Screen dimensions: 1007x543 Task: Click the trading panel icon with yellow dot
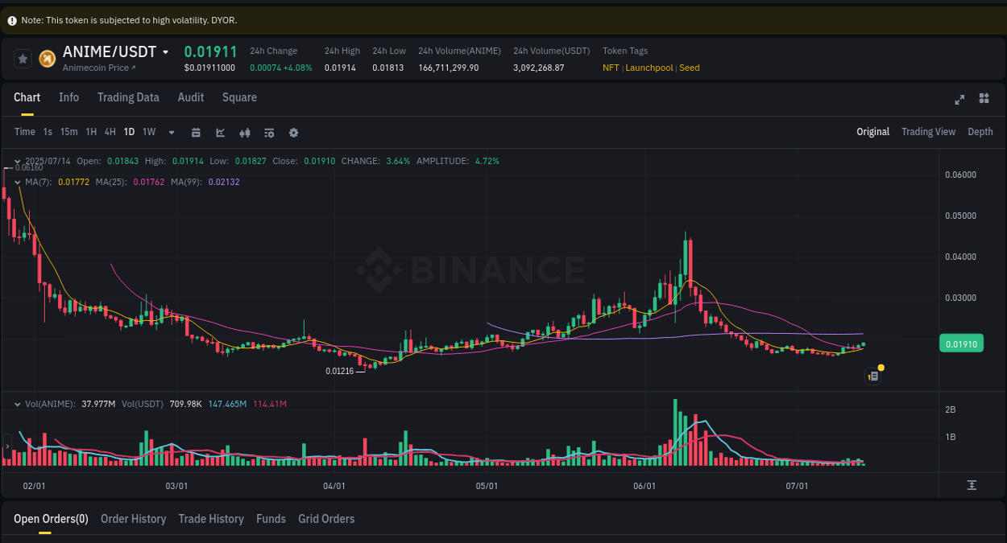872,376
